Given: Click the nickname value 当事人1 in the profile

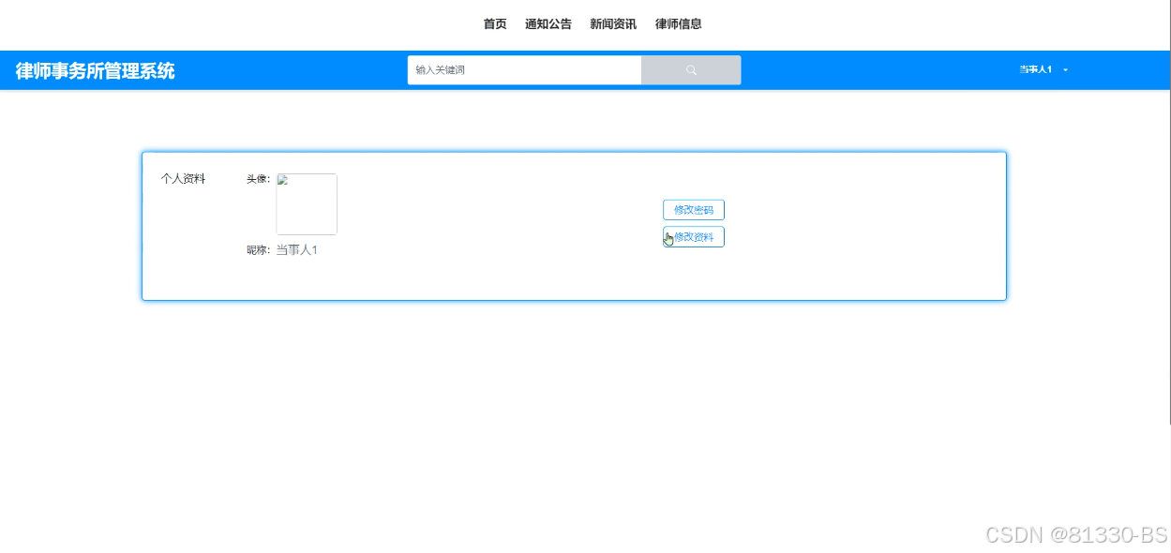Looking at the screenshot, I should pos(297,250).
